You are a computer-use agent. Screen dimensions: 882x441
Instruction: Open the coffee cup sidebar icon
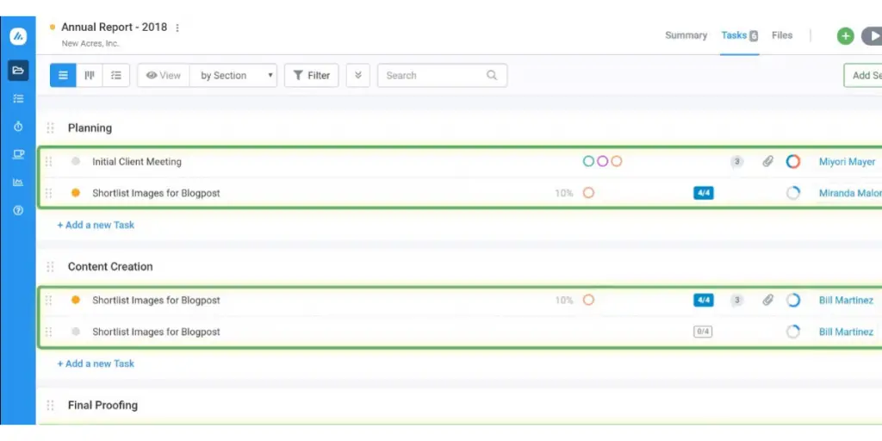coord(18,154)
